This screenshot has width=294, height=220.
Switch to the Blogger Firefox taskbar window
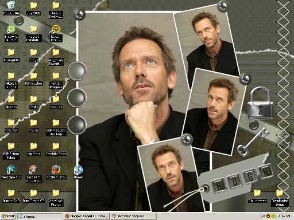(87, 216)
